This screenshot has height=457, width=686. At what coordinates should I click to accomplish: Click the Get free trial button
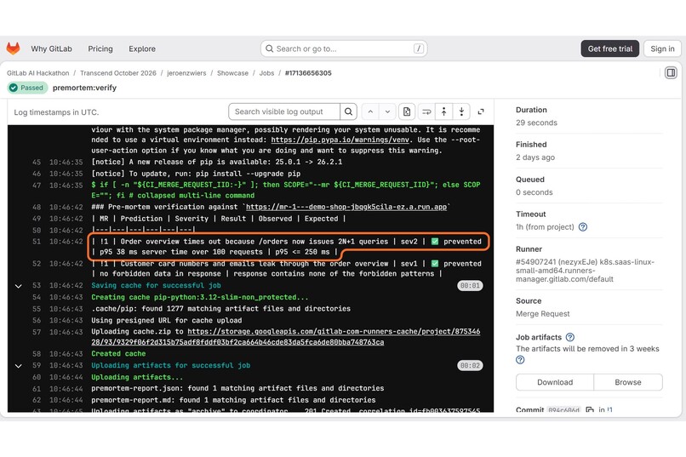tap(610, 49)
